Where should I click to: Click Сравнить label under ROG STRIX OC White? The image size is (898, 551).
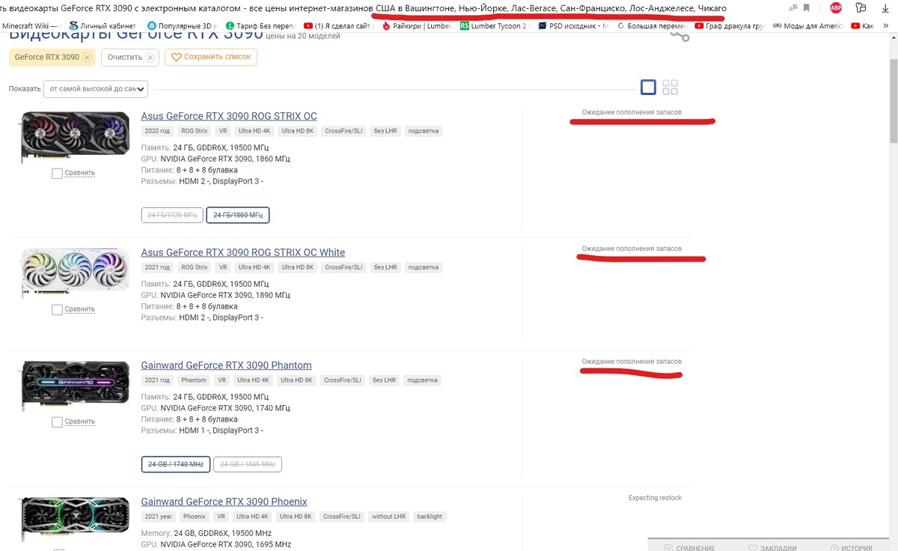[79, 309]
